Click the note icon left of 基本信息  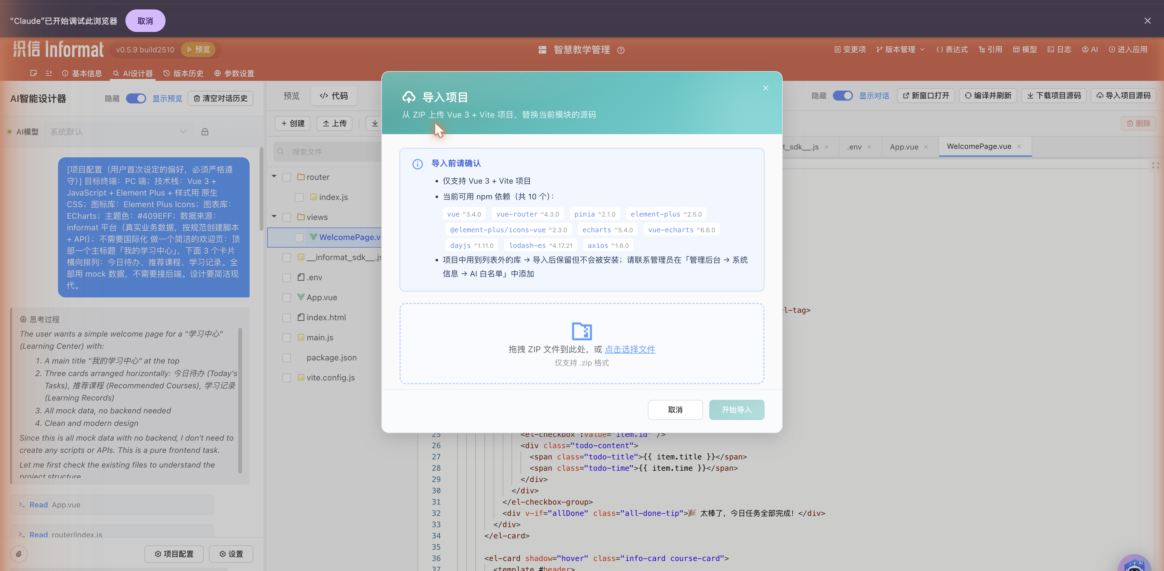click(34, 73)
